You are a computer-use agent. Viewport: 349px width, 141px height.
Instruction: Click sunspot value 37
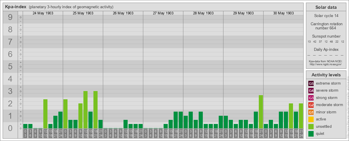pos(320,42)
